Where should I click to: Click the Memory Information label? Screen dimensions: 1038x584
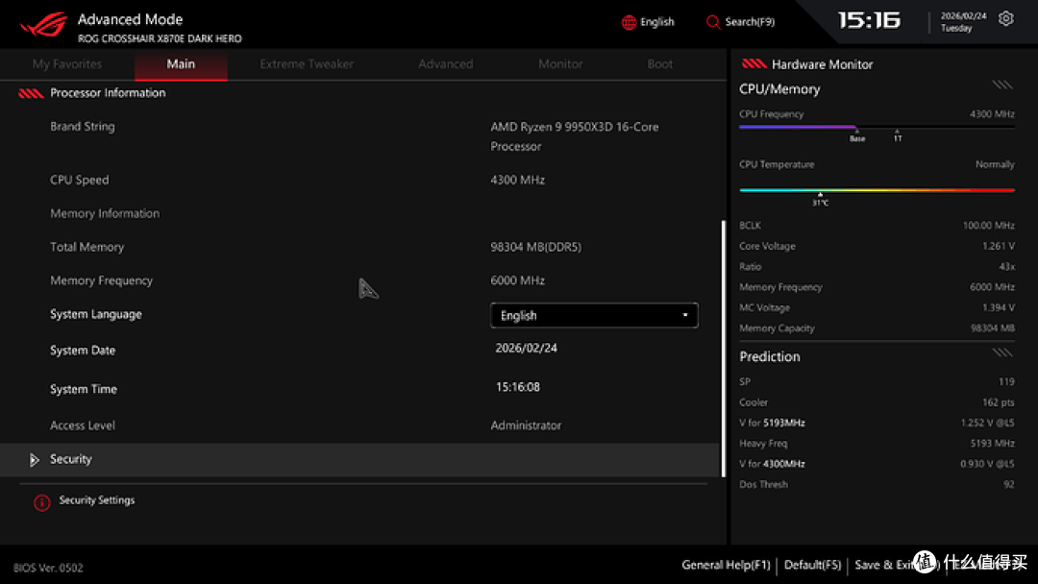105,213
